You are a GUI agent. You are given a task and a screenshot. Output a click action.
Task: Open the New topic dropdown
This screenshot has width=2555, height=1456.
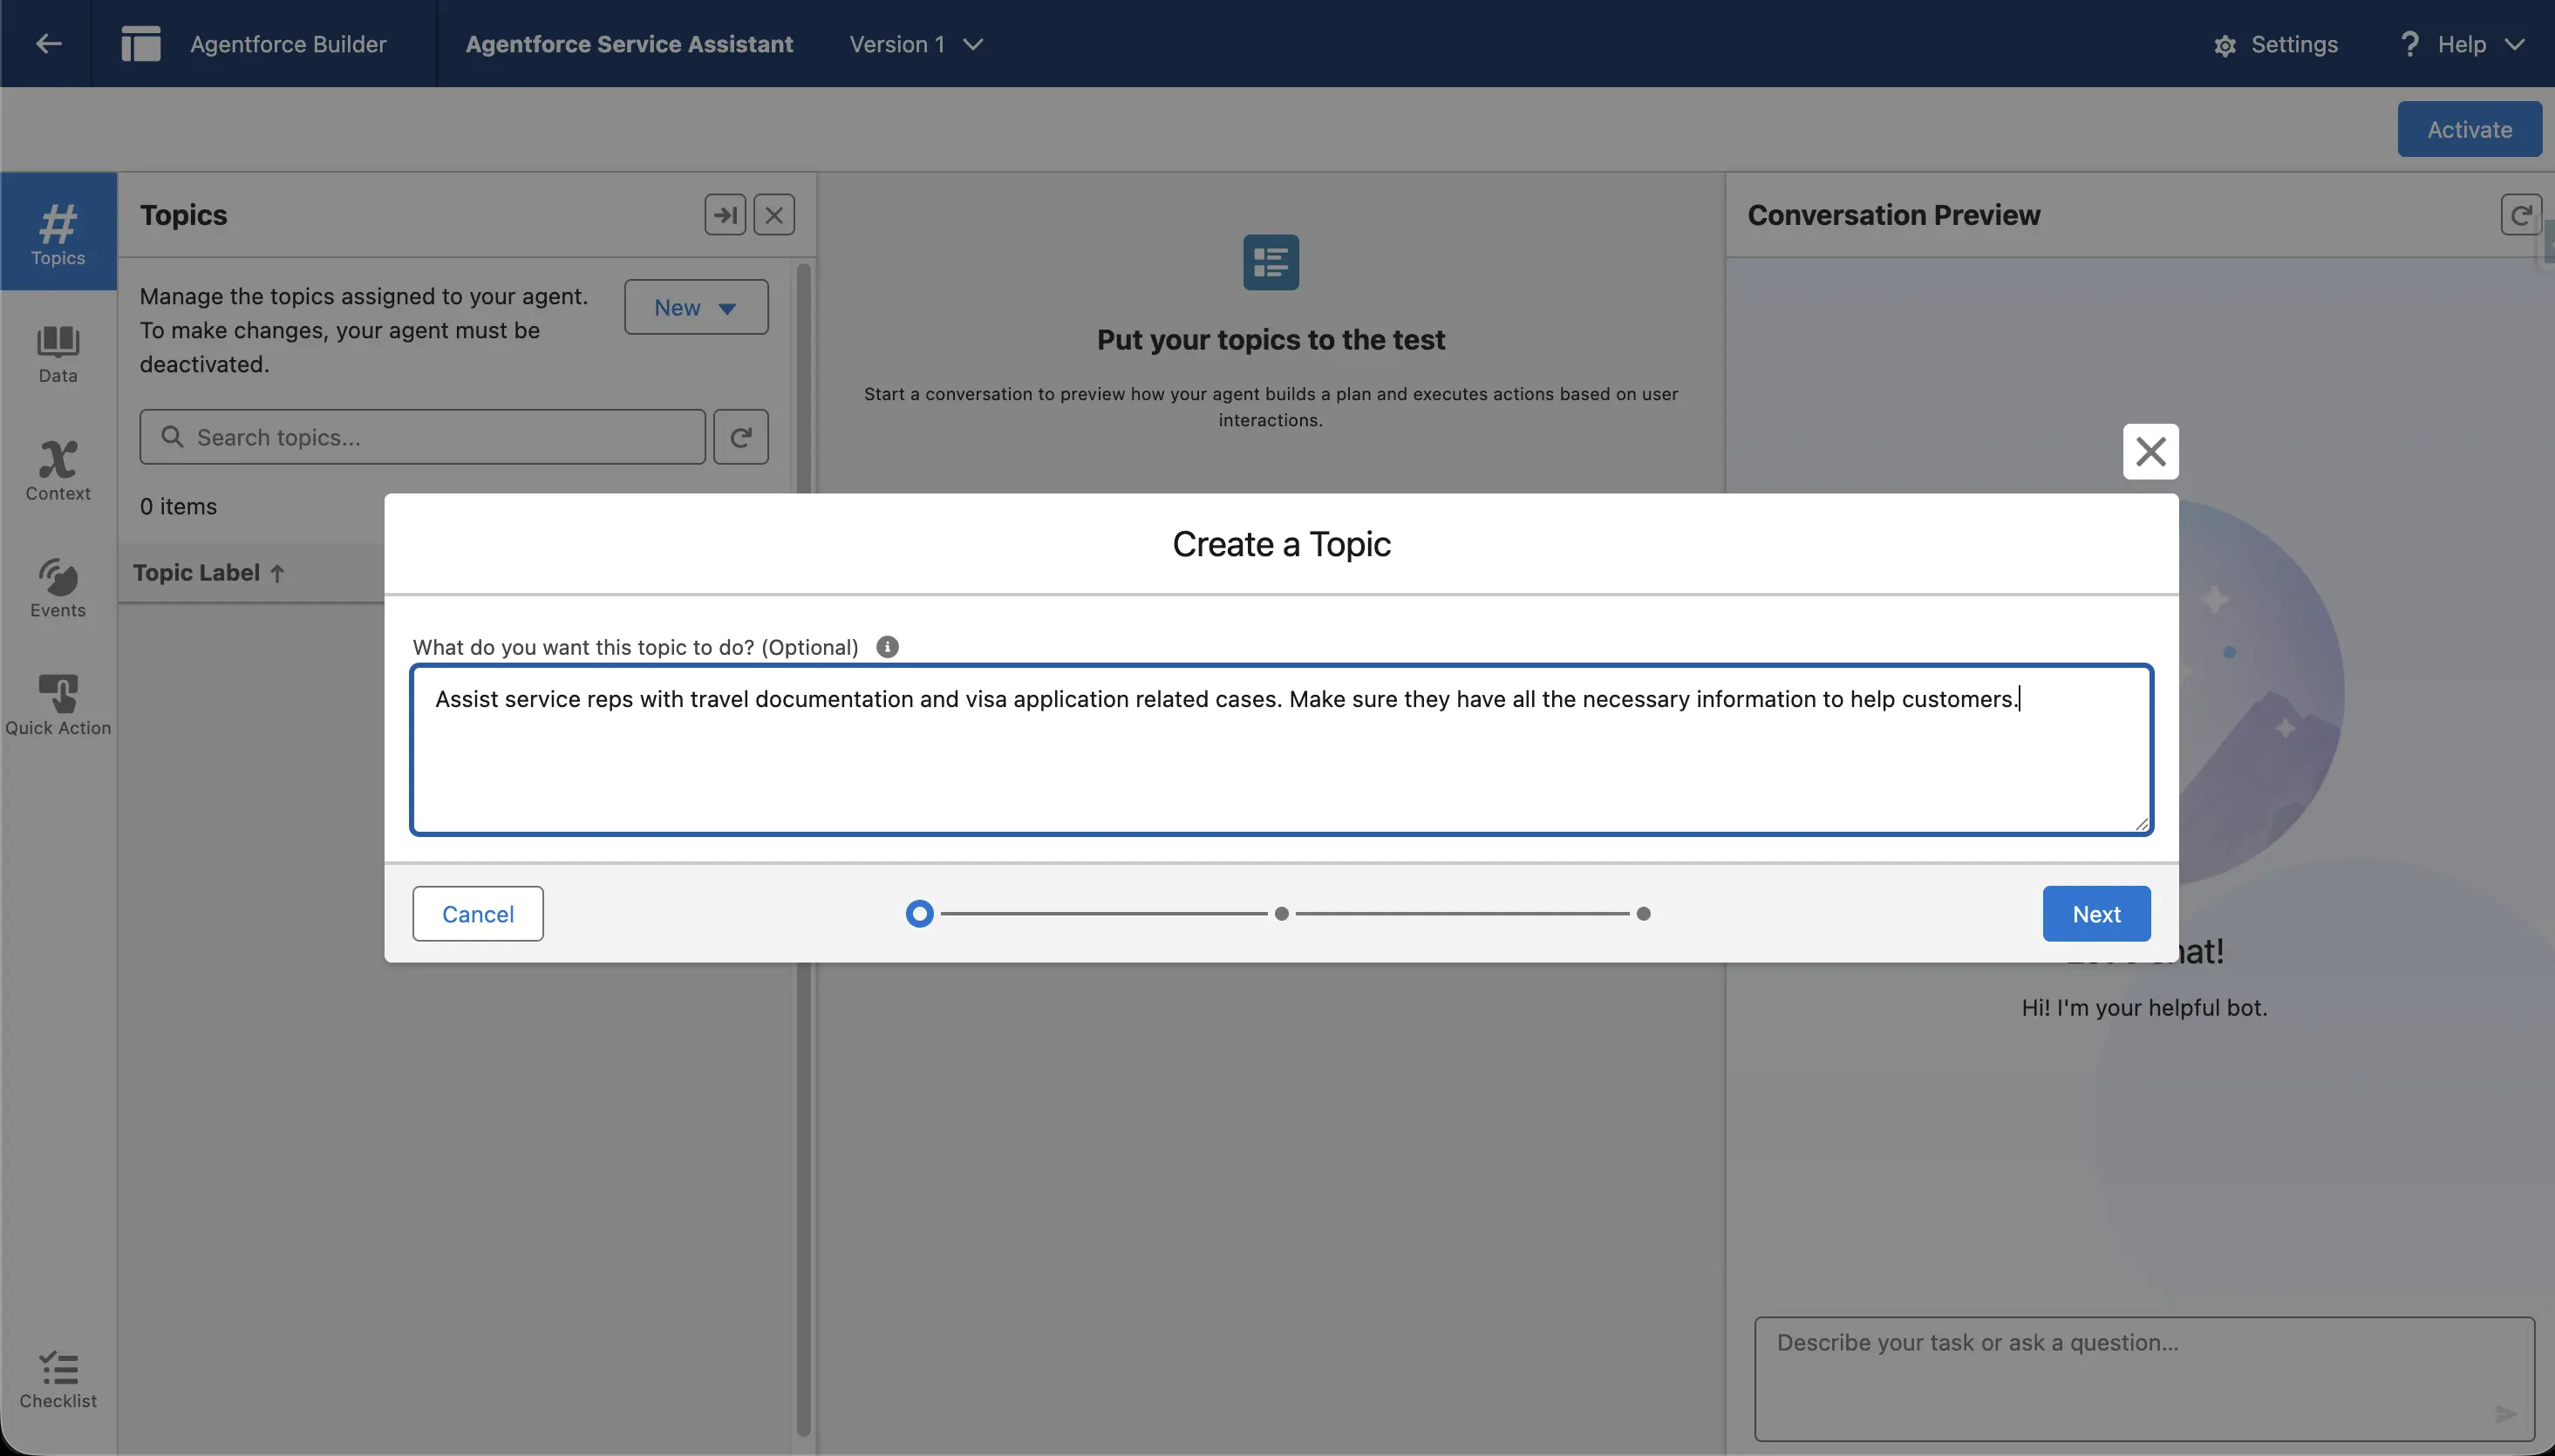[696, 306]
